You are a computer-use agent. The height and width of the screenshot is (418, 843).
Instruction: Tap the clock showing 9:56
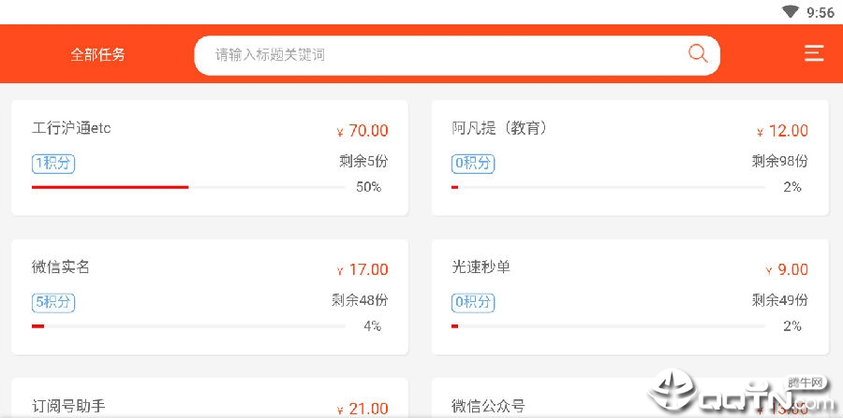(x=821, y=12)
